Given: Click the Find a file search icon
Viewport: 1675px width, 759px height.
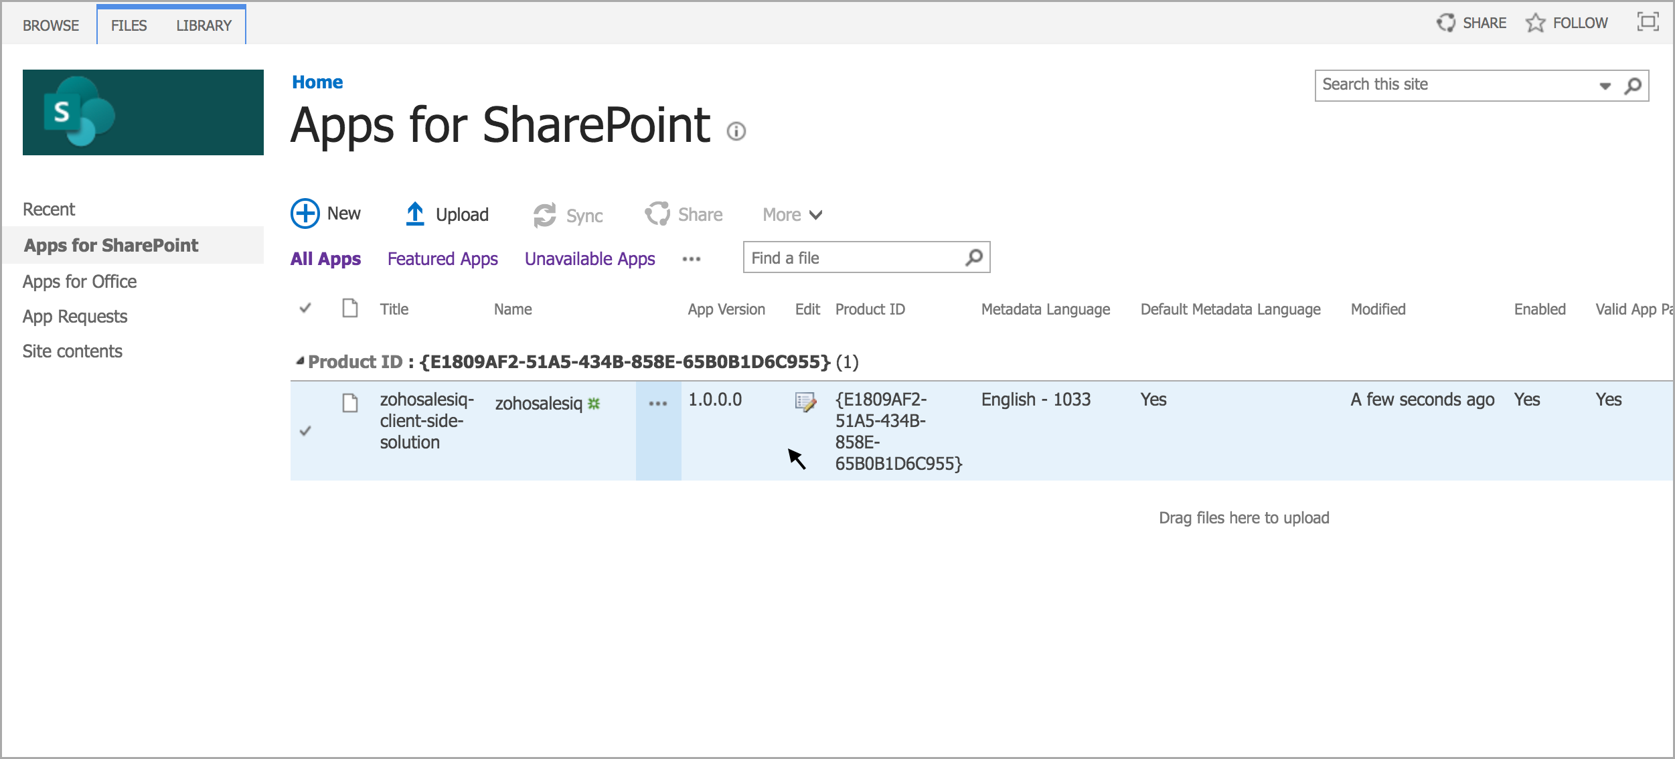Looking at the screenshot, I should coord(974,258).
